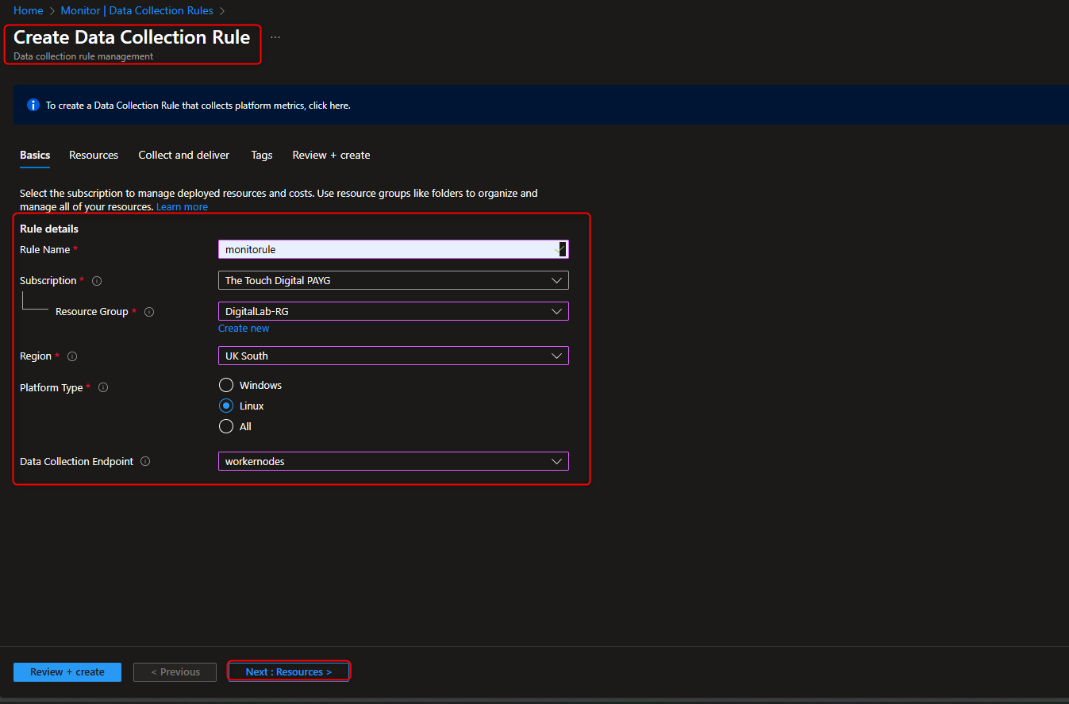Switch to the Tags tab
The image size is (1069, 704).
click(262, 155)
